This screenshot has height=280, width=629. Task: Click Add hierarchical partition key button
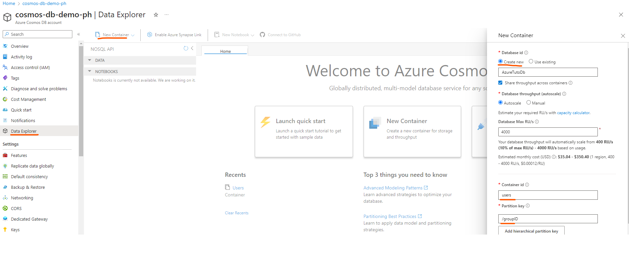pos(531,231)
